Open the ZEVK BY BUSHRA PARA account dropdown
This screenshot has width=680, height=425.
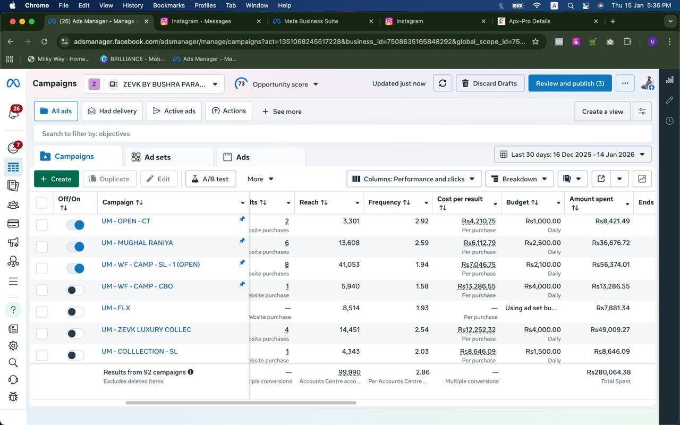(154, 84)
